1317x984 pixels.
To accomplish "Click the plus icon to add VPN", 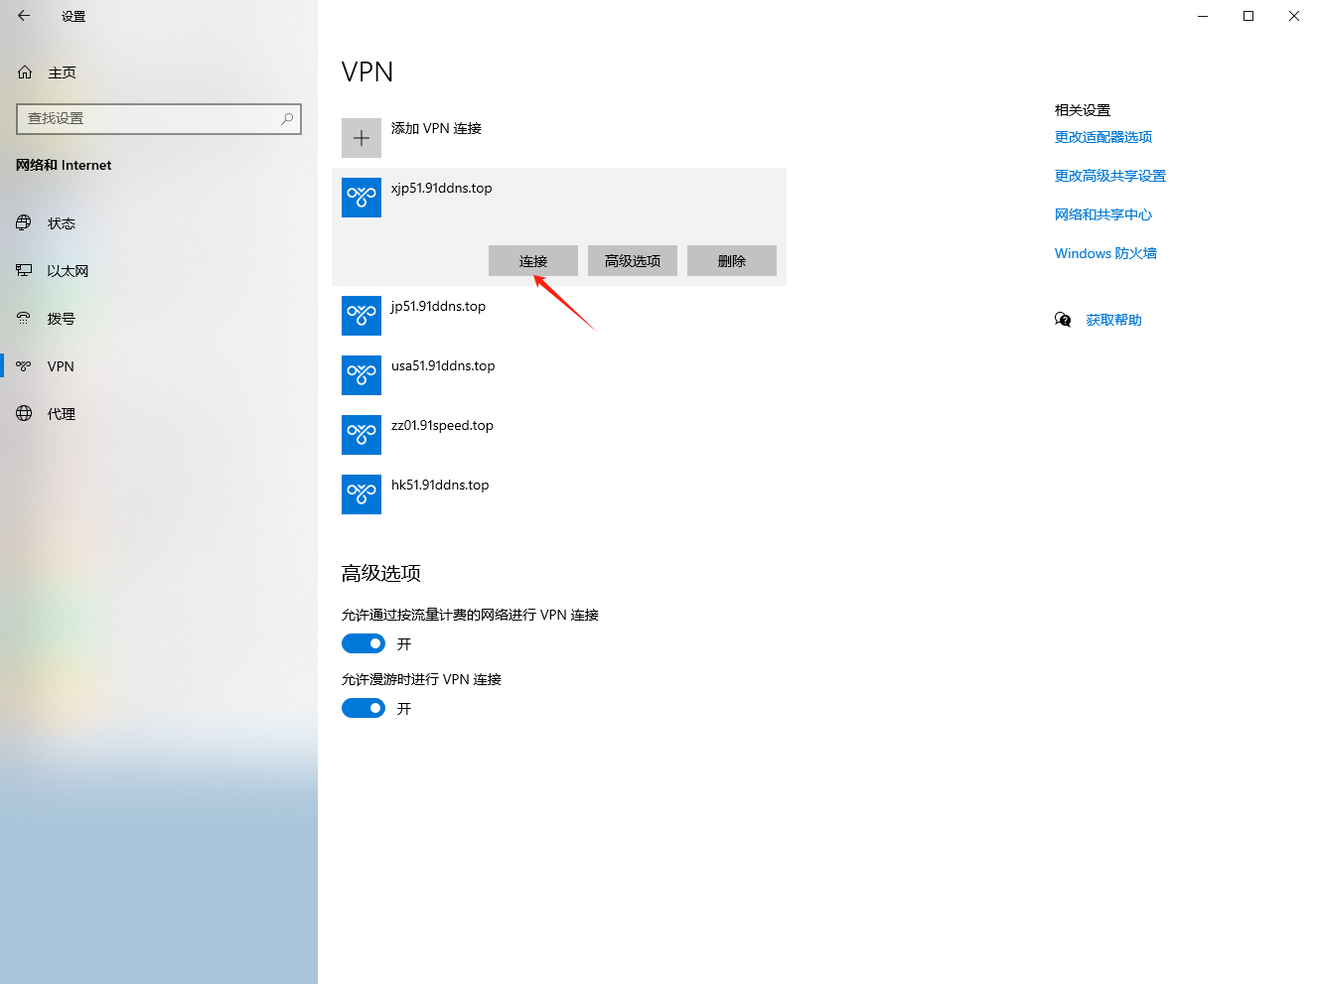I will point(362,138).
